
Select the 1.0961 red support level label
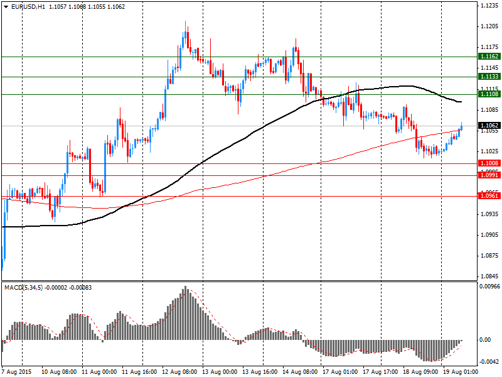[489, 195]
